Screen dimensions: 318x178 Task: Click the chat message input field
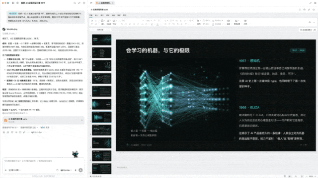pos(43,161)
